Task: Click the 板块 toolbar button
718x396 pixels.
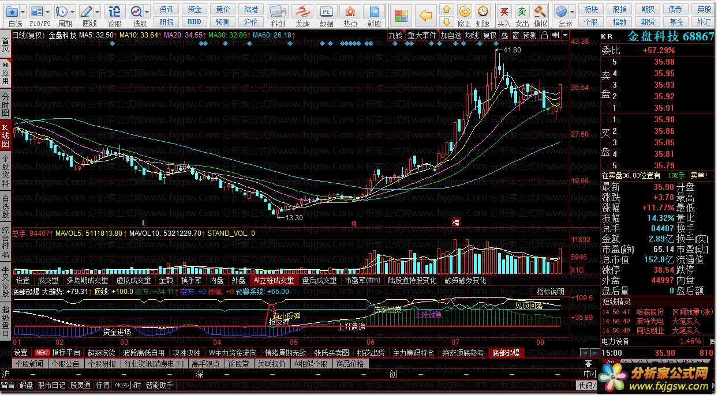Action: (x=592, y=9)
